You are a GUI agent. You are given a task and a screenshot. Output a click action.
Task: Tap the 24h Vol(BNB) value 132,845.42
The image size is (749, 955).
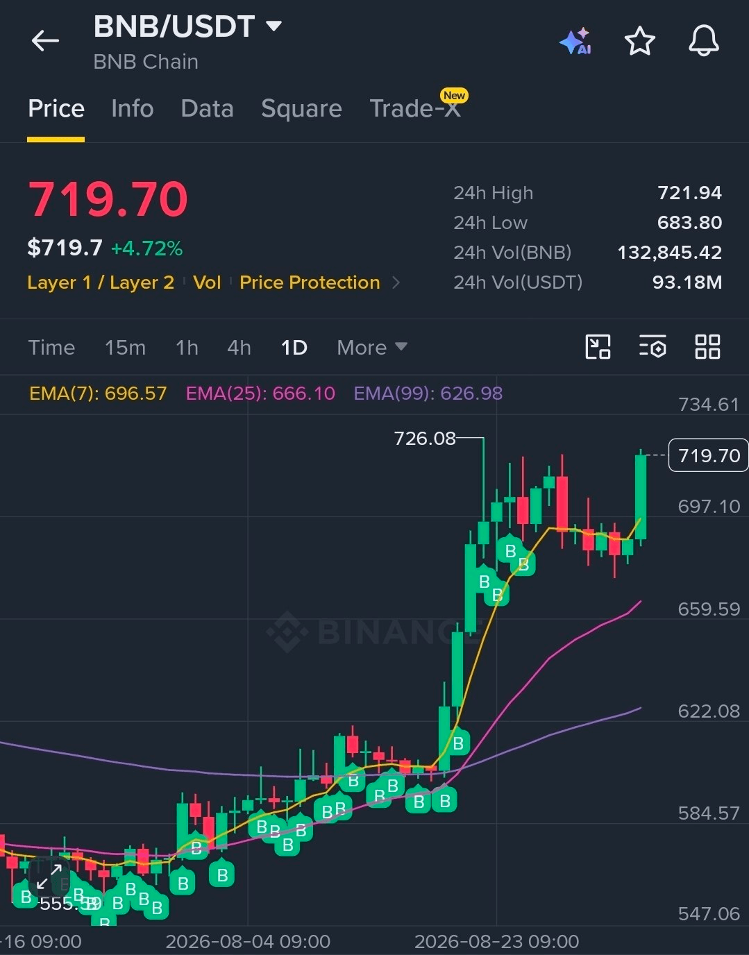pos(670,253)
